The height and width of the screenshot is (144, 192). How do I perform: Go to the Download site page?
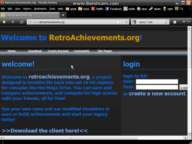click(35, 51)
